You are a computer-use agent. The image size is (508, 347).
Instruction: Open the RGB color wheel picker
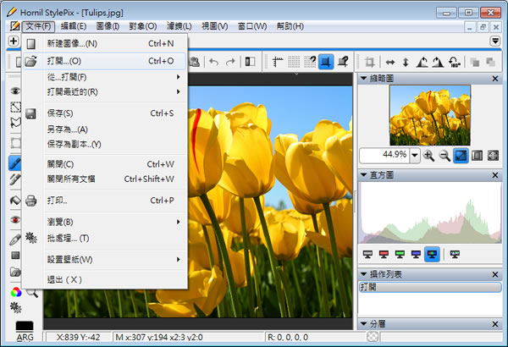click(x=16, y=293)
